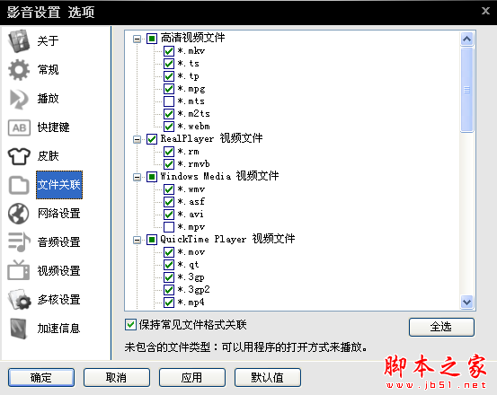Open 视频设置 page

[x=59, y=271]
